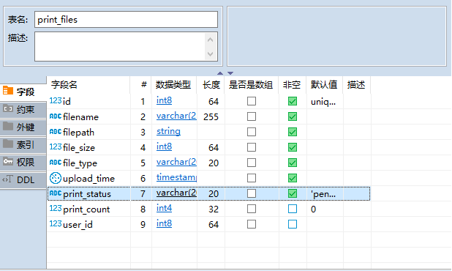
Task: Click the 表名 field containing print_files
Action: pyautogui.click(x=126, y=19)
